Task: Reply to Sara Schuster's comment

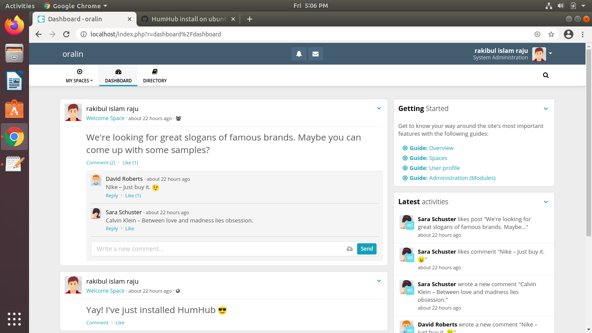Action: (x=111, y=228)
